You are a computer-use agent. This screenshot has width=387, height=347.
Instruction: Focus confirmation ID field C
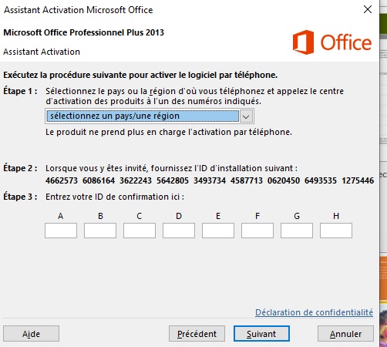140,231
